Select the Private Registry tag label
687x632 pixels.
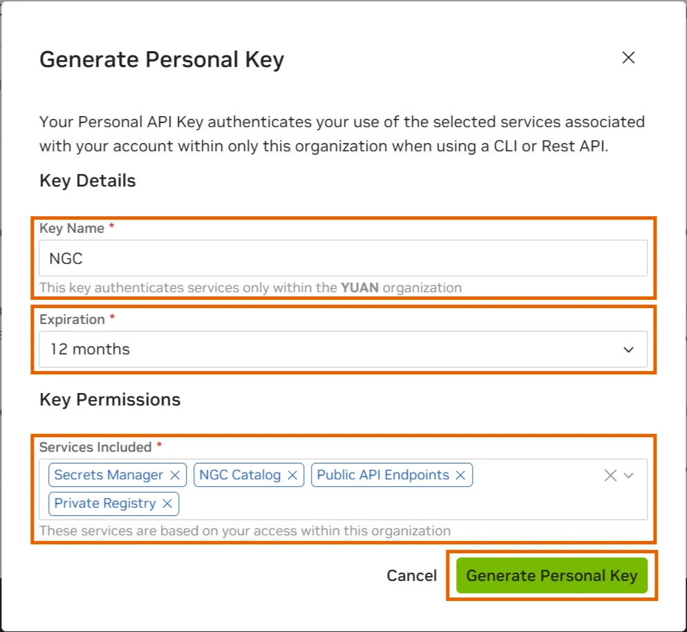coord(105,504)
